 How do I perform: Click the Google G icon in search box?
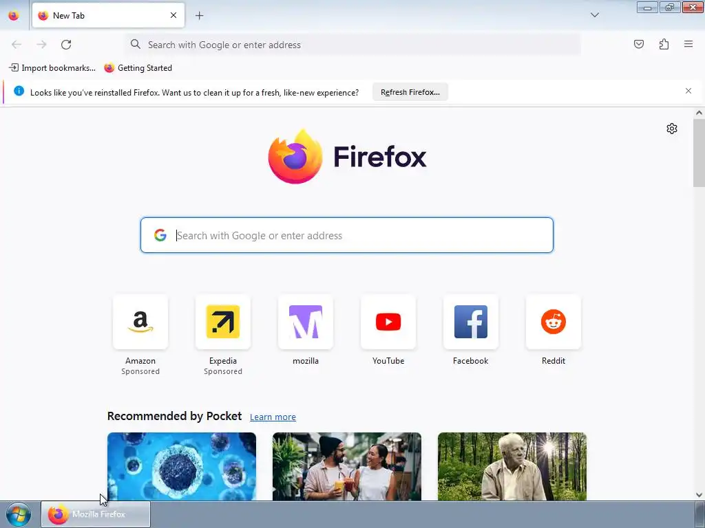(160, 235)
